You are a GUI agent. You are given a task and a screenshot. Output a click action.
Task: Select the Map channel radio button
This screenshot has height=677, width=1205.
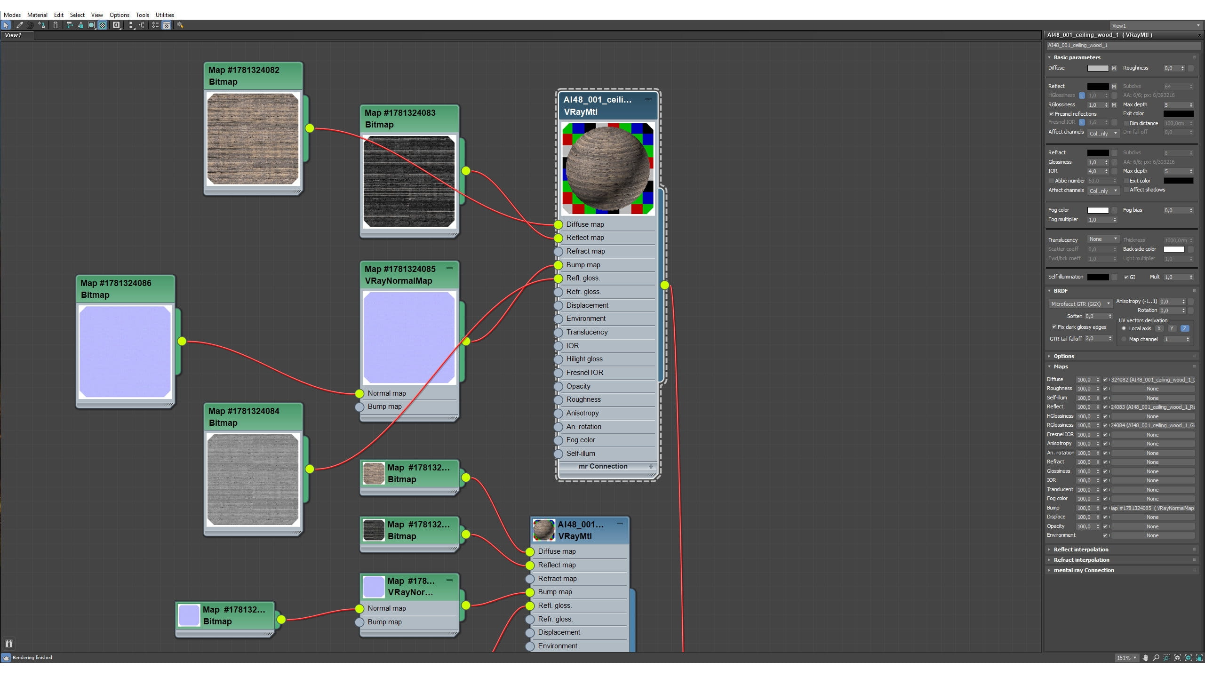(1124, 339)
